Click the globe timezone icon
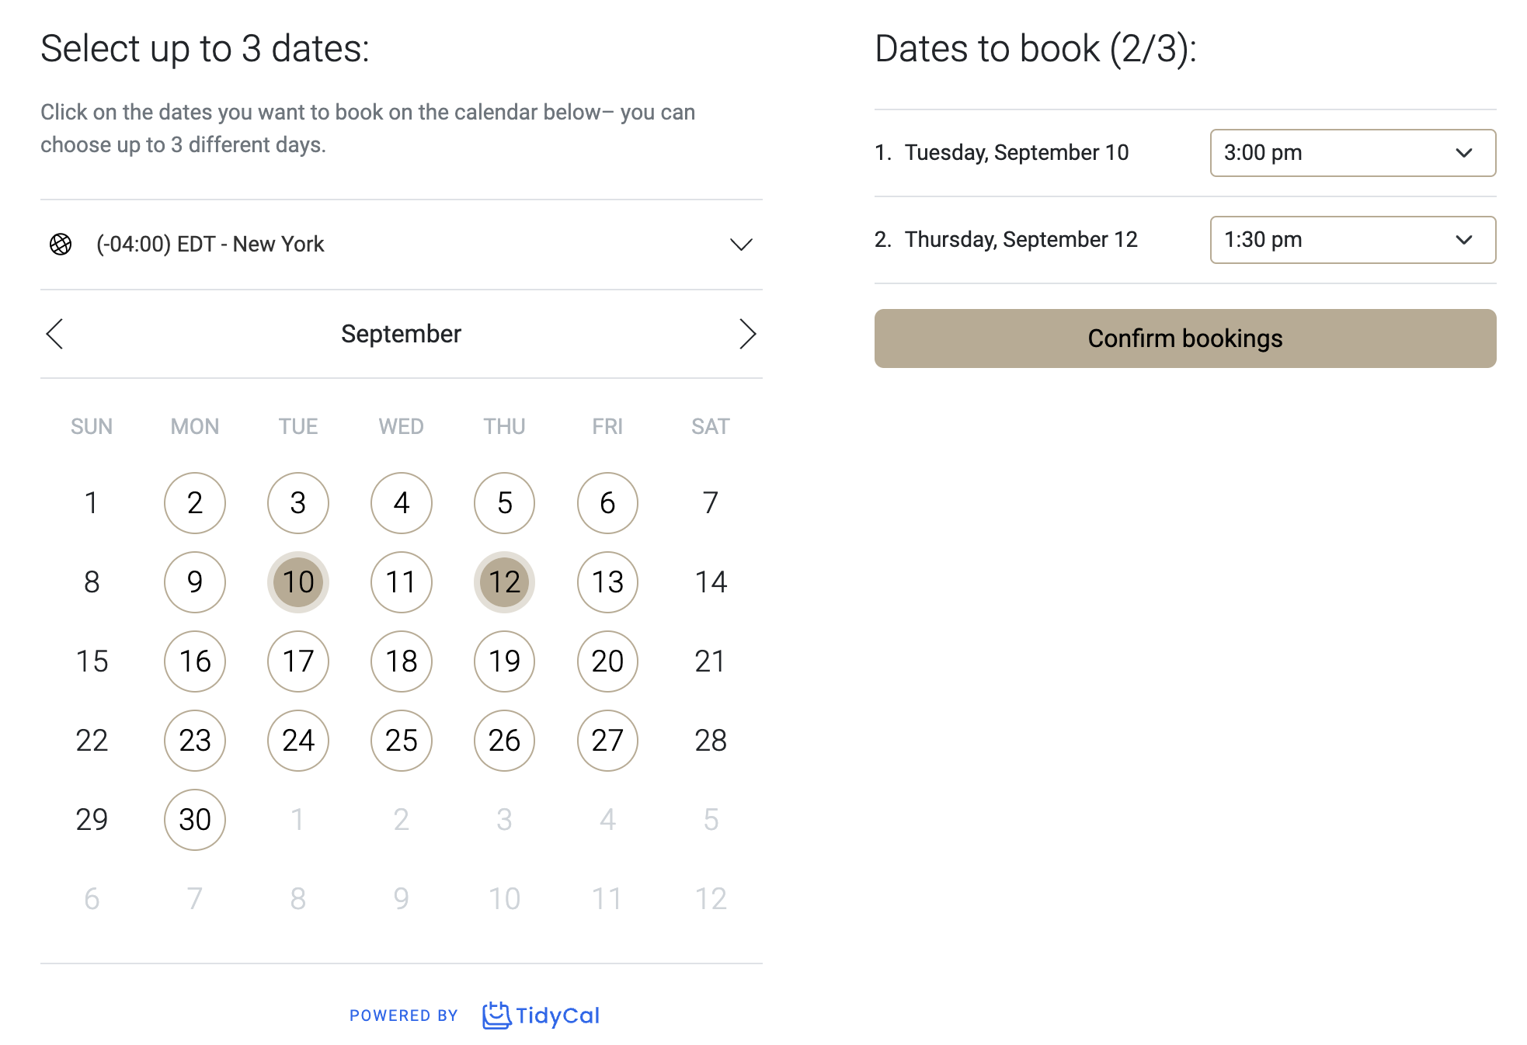This screenshot has width=1527, height=1045. [61, 245]
